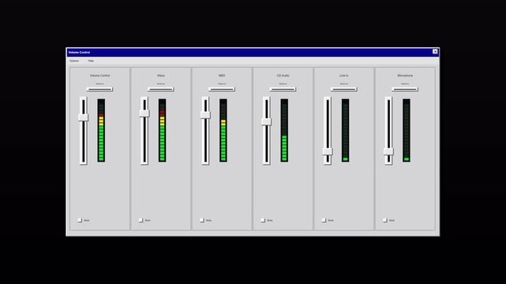
Task: Open the Help menu
Action: tap(91, 61)
